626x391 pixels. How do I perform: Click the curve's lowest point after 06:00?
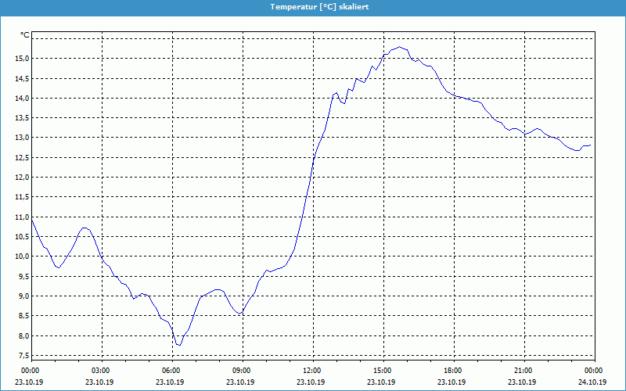[x=178, y=345]
